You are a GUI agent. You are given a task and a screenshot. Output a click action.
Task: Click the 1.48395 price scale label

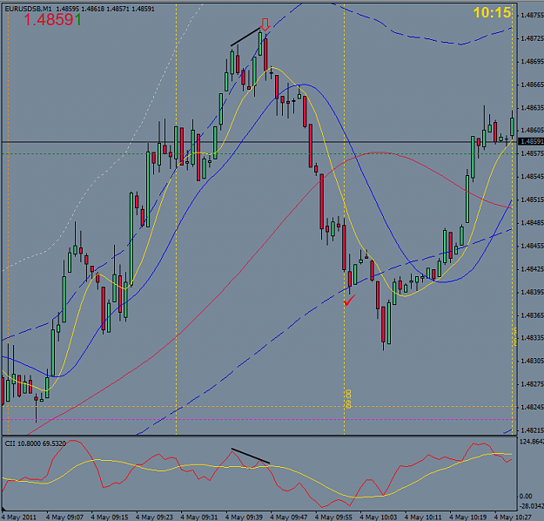pyautogui.click(x=532, y=292)
